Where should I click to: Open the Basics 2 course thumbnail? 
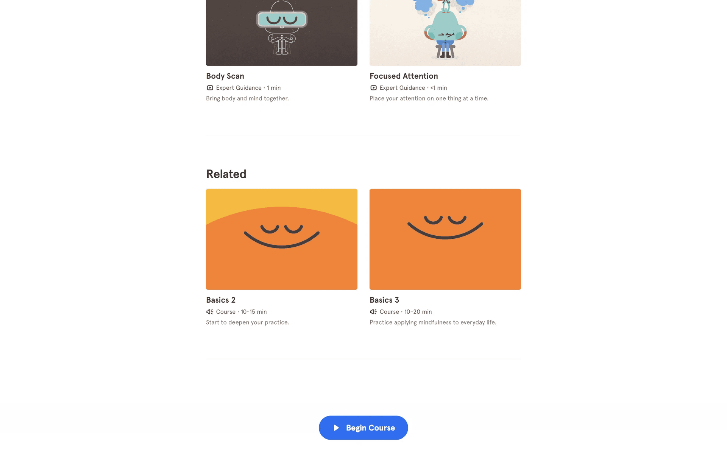pos(282,239)
